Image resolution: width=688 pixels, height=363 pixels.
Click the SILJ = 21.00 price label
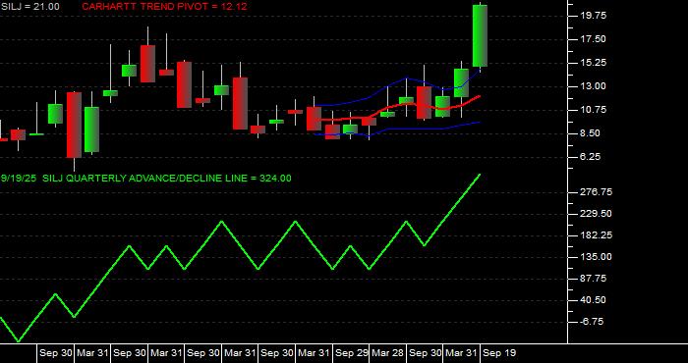pos(29,7)
